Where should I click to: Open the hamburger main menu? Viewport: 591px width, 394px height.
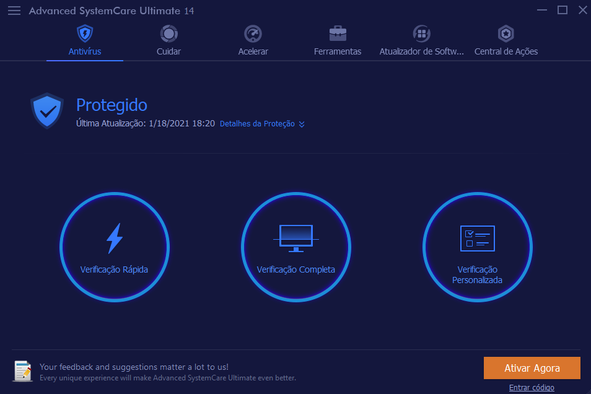pos(14,11)
